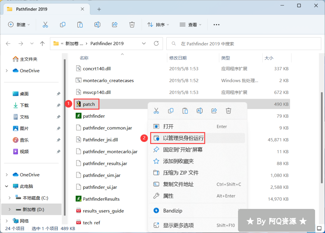
Task: Click the Share icon in the context menu
Action: pyautogui.click(x=214, y=111)
